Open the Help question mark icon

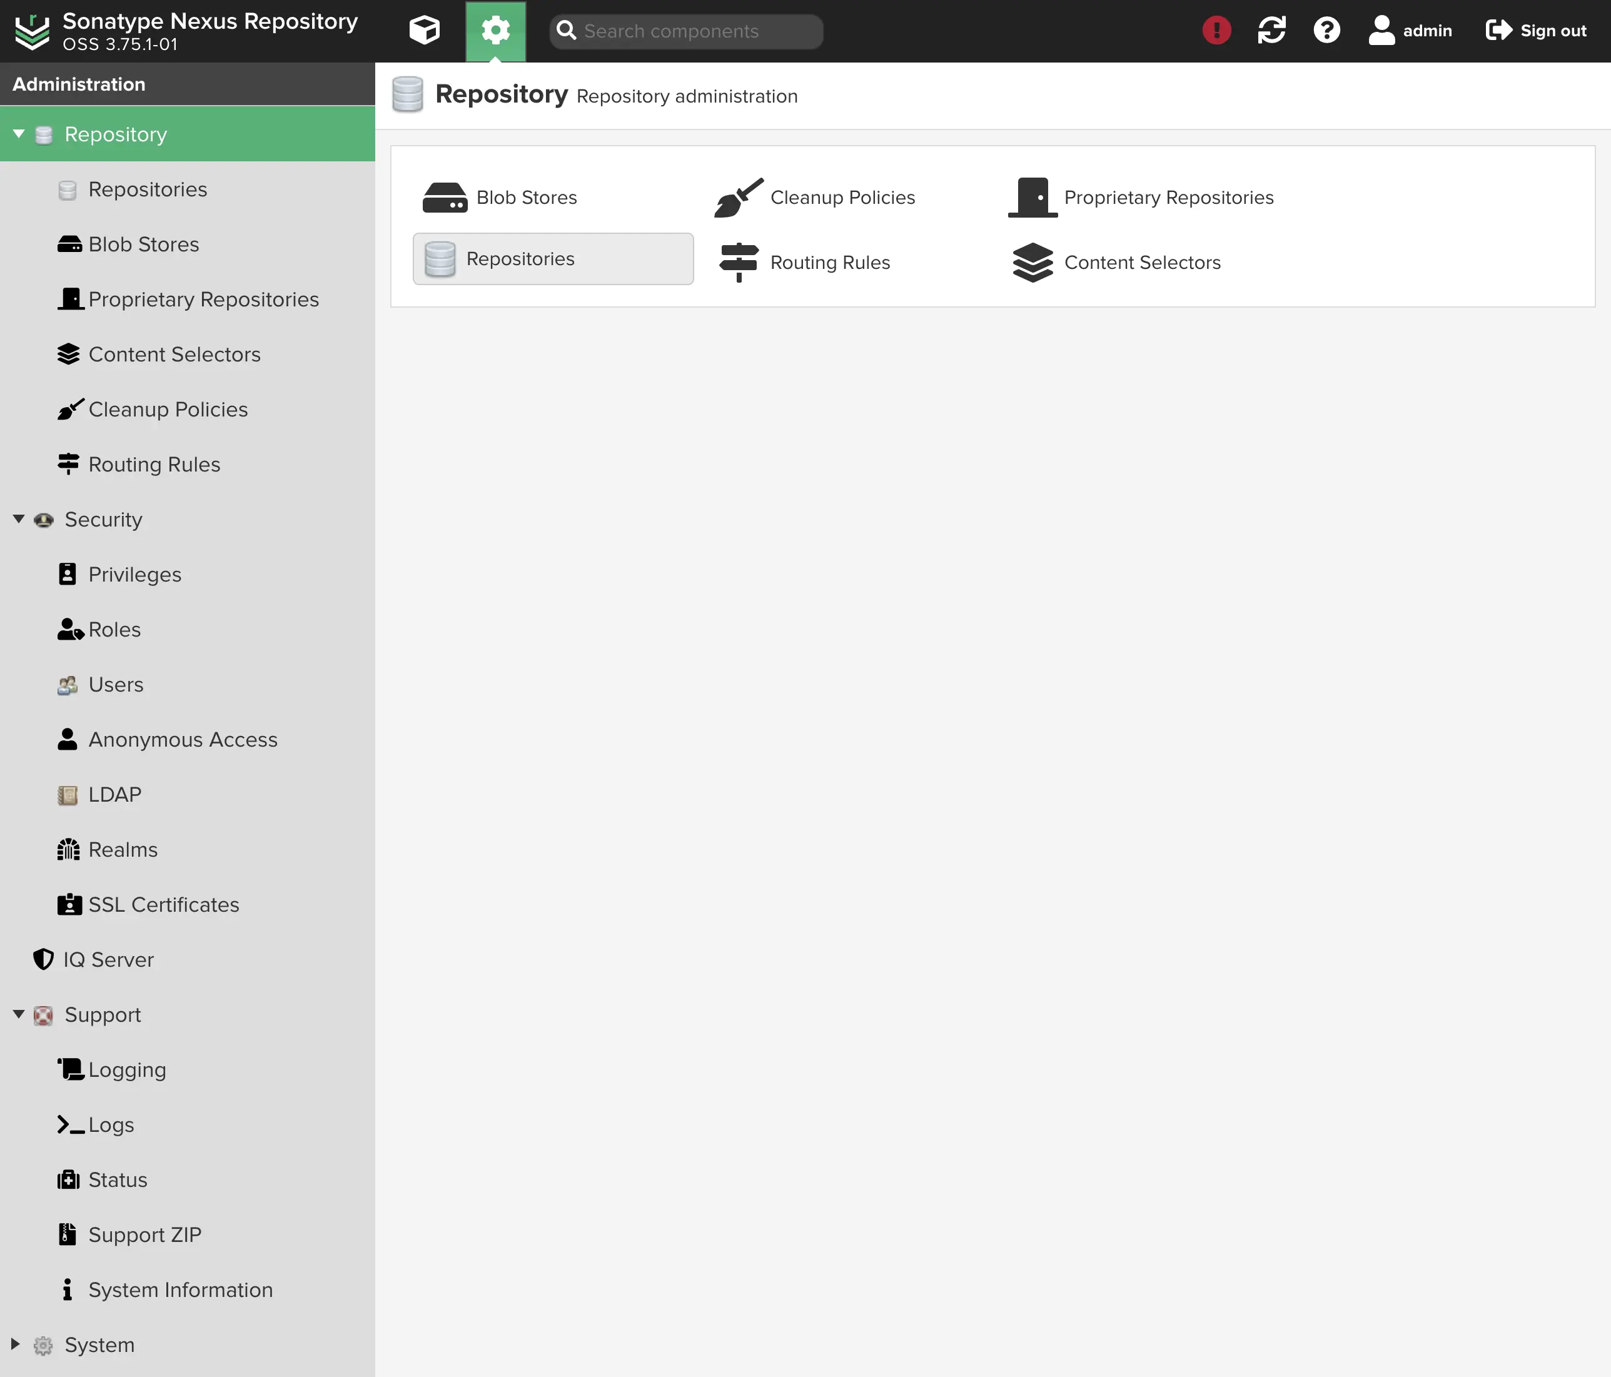point(1326,29)
